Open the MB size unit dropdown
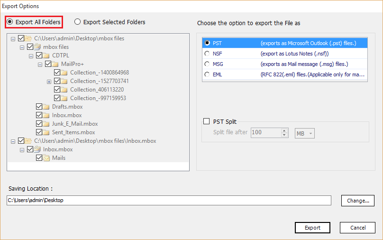Viewport: 383px width, 240px height. (x=305, y=134)
